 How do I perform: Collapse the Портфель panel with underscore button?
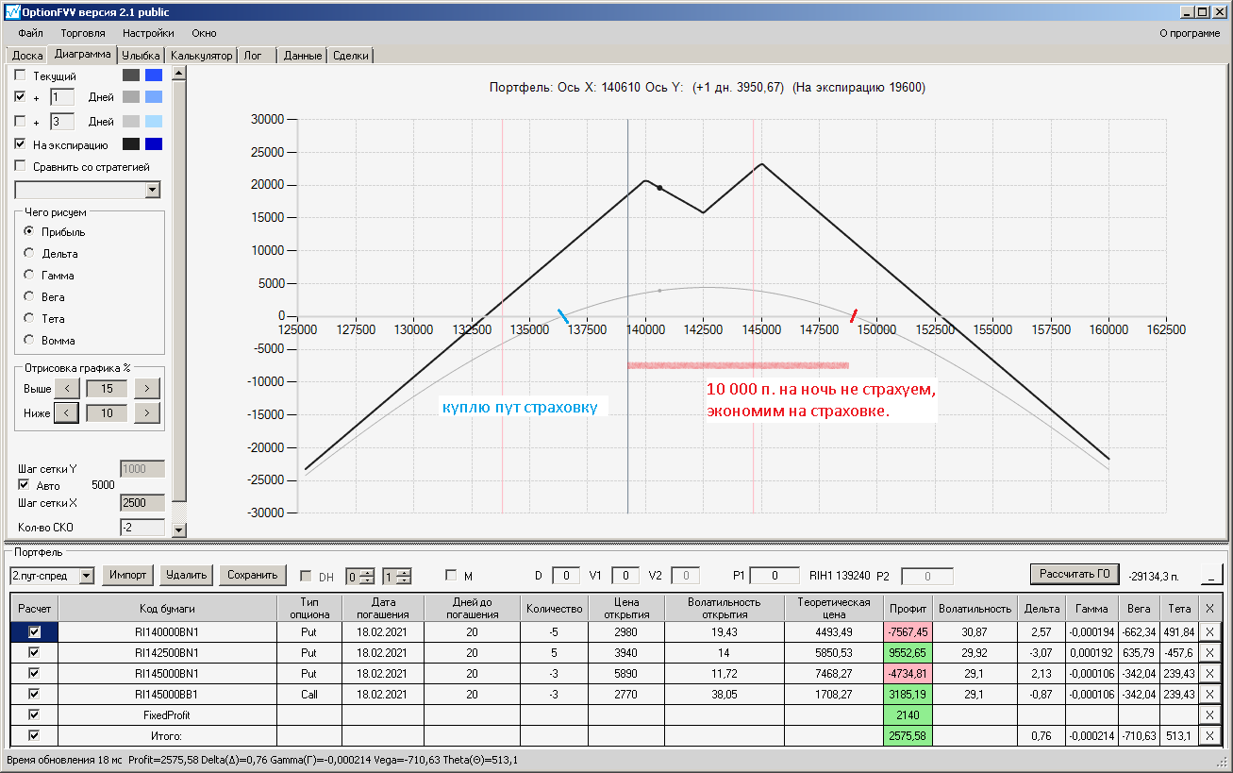click(x=1211, y=574)
